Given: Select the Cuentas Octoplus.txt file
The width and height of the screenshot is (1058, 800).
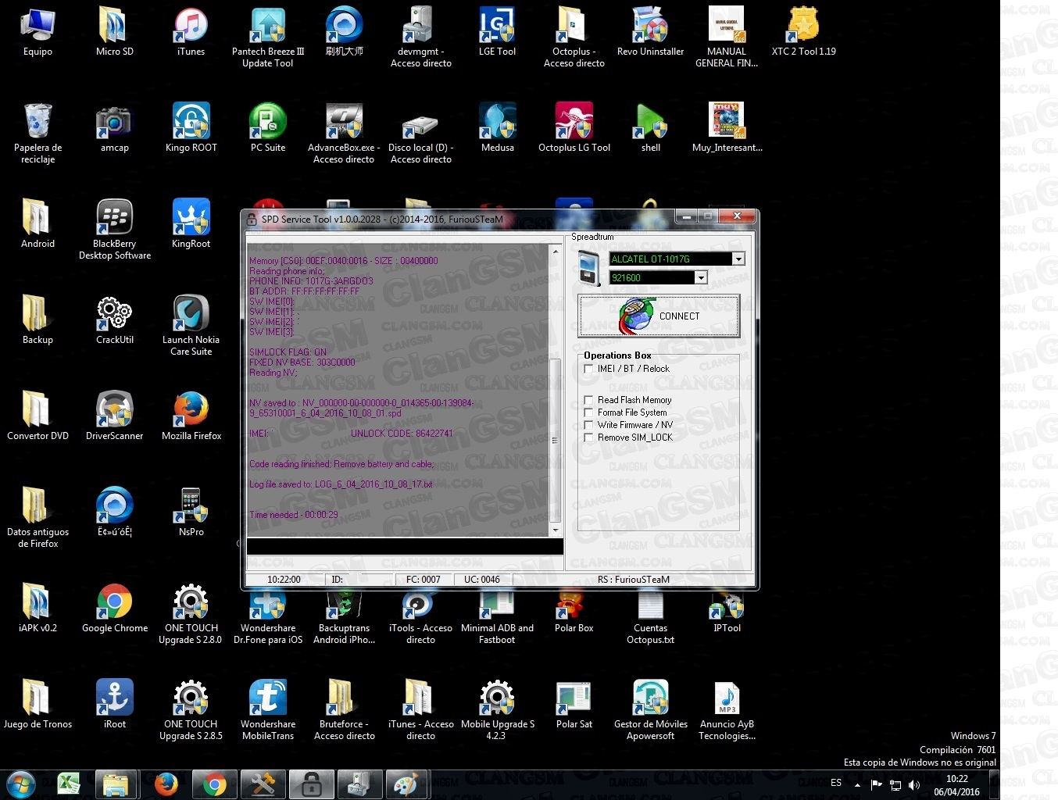Looking at the screenshot, I should (651, 616).
